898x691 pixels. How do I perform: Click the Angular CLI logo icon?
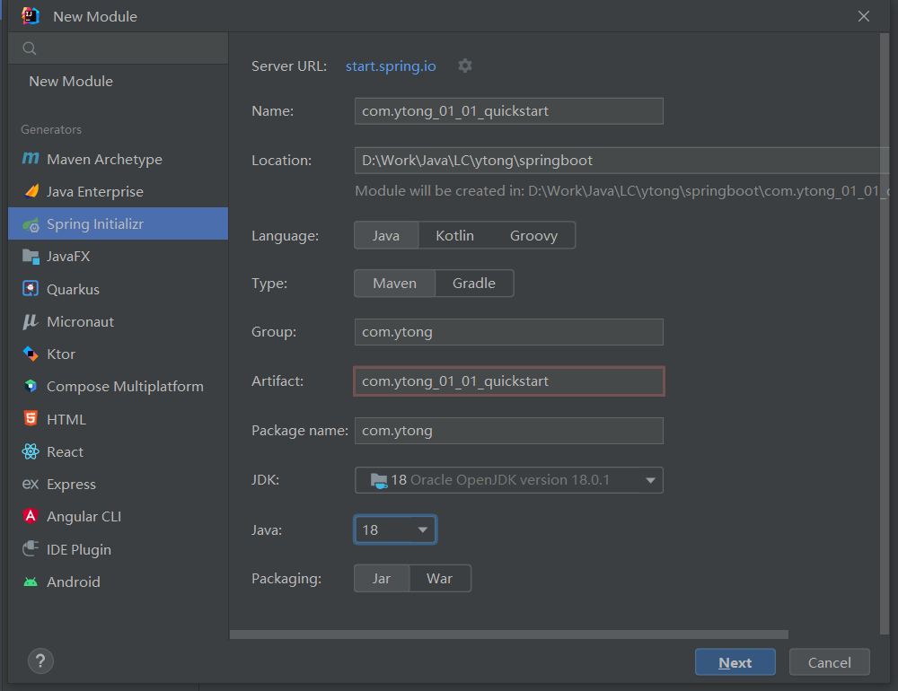click(31, 516)
